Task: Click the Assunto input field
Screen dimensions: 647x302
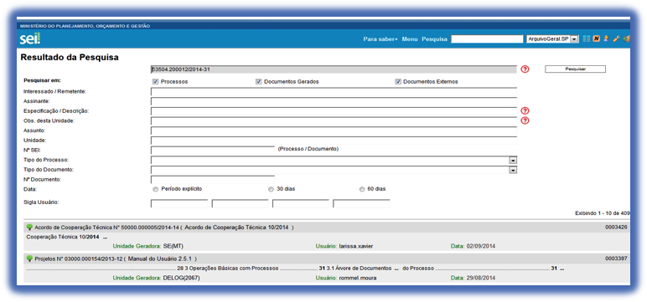Action: click(334, 131)
